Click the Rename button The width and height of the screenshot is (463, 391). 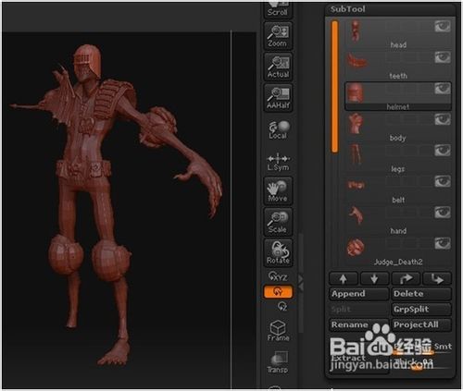(359, 324)
